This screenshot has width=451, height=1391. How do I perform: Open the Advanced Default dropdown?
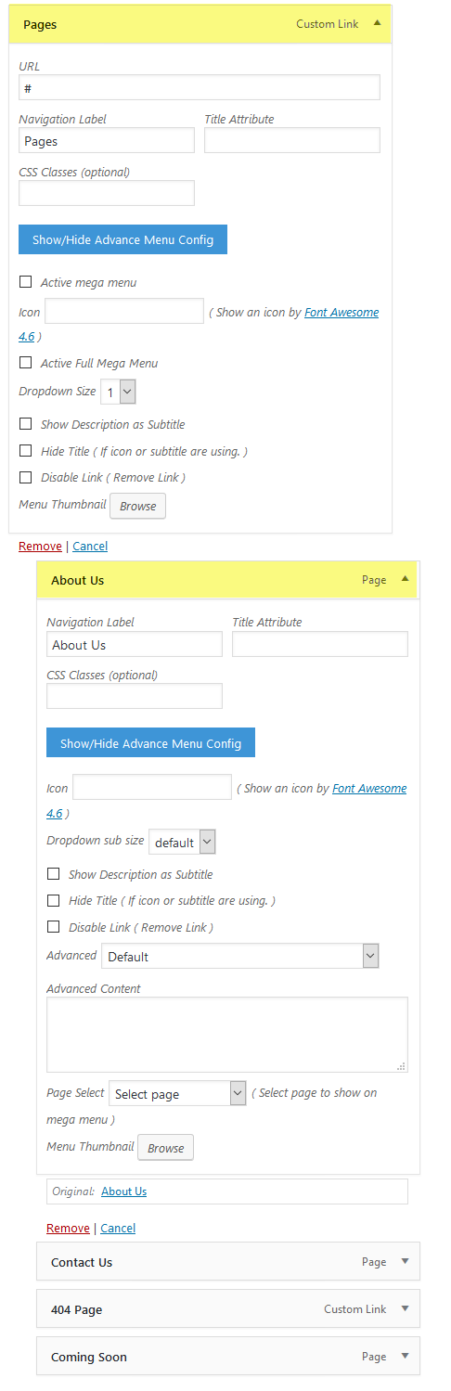click(x=240, y=956)
